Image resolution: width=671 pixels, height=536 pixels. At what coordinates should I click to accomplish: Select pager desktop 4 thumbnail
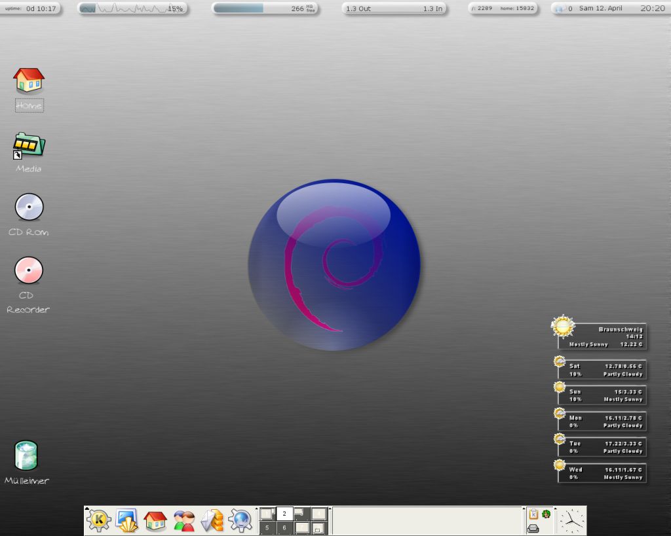click(x=319, y=513)
